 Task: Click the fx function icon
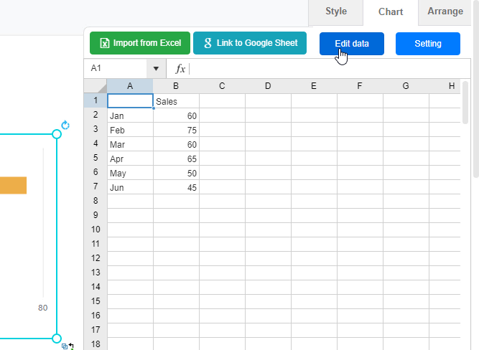tap(180, 69)
